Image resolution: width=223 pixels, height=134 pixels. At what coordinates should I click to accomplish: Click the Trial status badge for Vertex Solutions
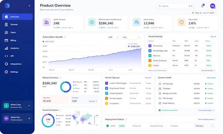coord(208,61)
